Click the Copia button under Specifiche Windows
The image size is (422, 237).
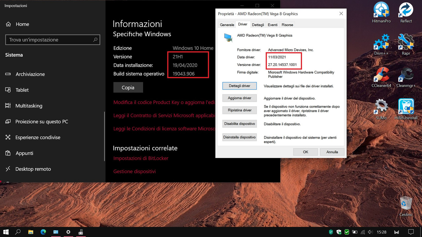128,88
